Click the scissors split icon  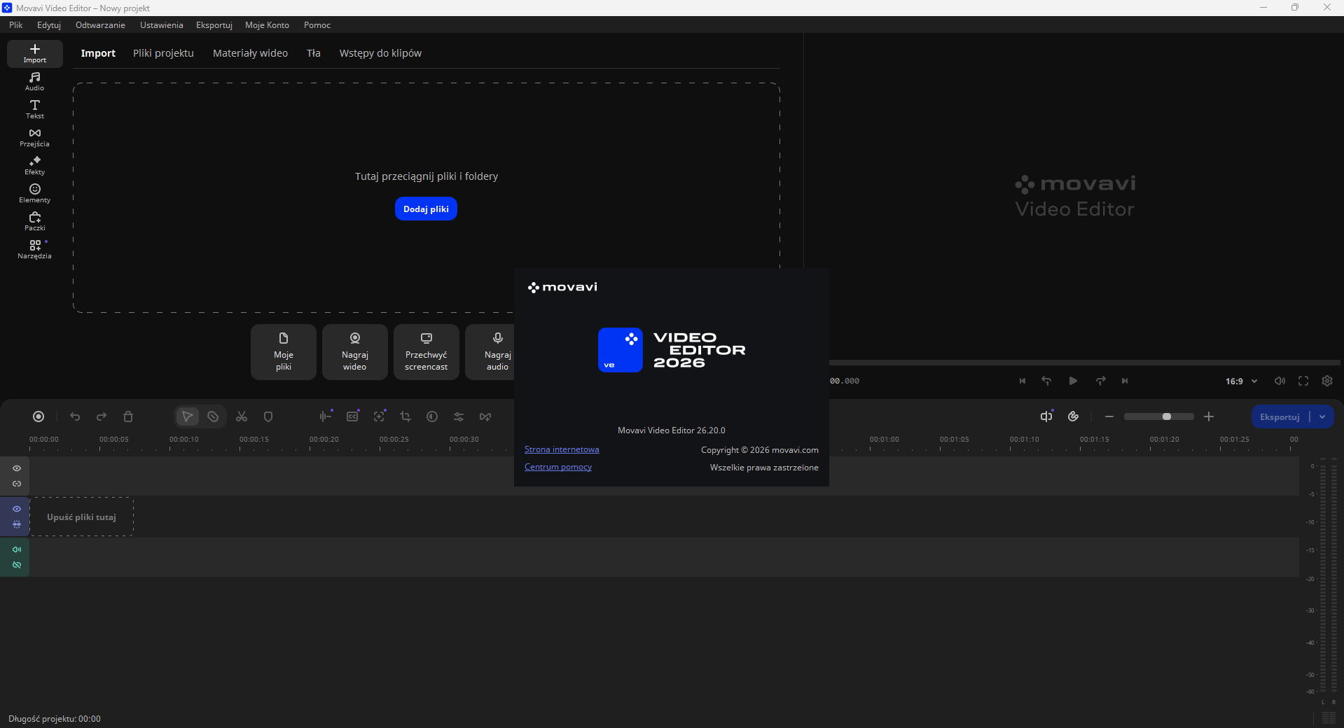[242, 416]
